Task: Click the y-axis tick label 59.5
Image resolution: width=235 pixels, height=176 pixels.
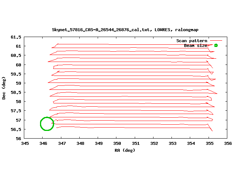Action: [16, 74]
